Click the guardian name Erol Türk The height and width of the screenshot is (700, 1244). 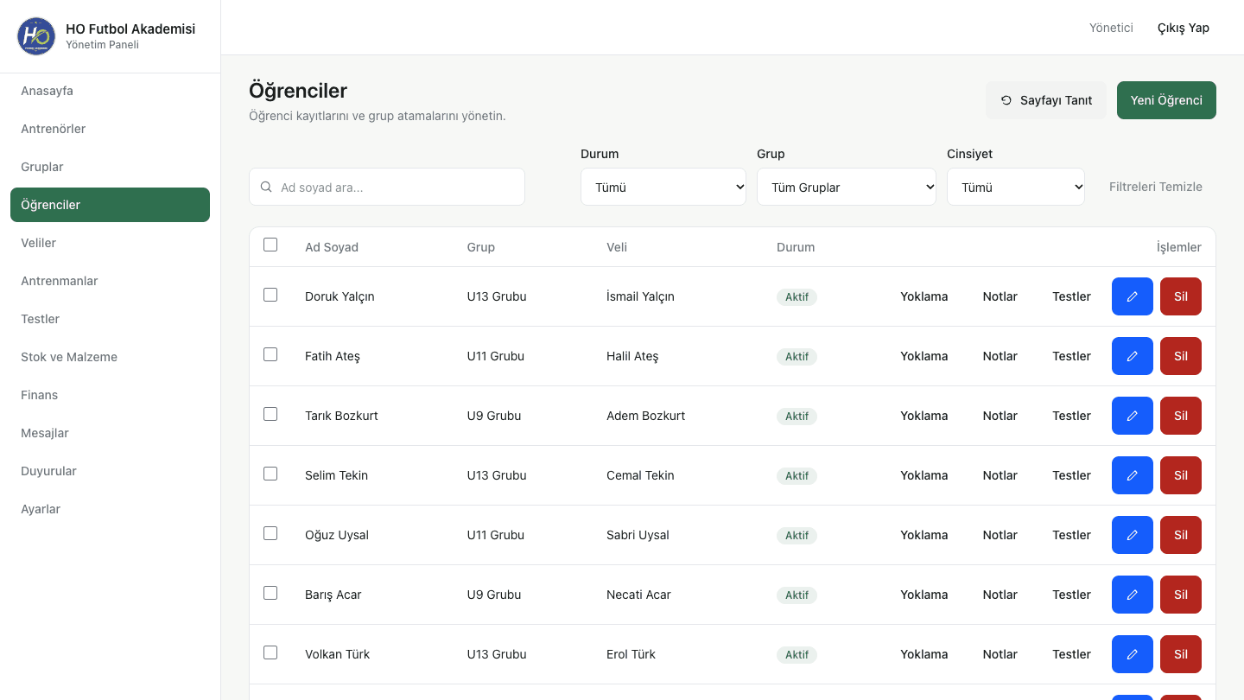(632, 654)
